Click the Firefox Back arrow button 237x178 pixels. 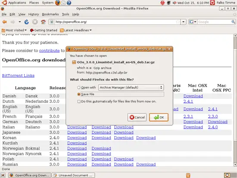point(5,22)
